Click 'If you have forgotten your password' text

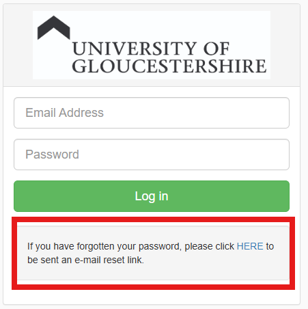pos(104,246)
